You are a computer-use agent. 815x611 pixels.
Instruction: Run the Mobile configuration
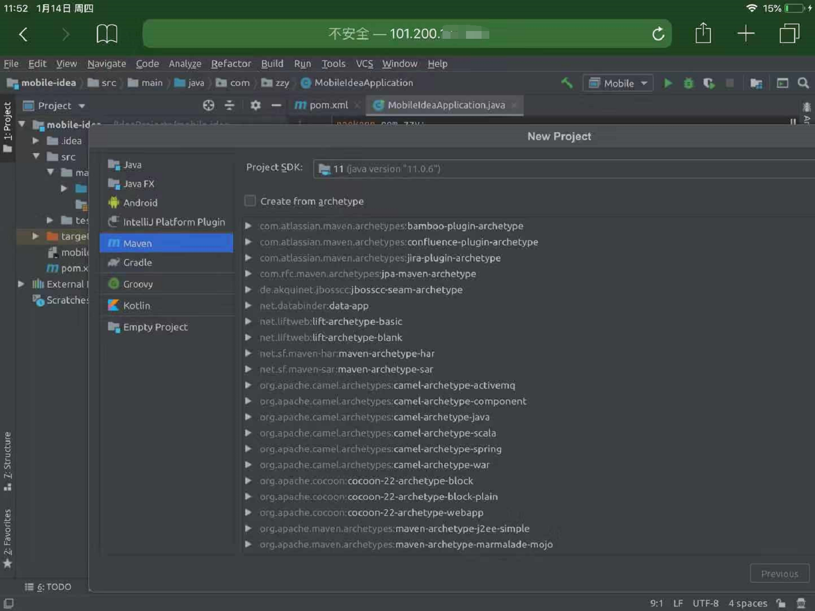pos(668,83)
